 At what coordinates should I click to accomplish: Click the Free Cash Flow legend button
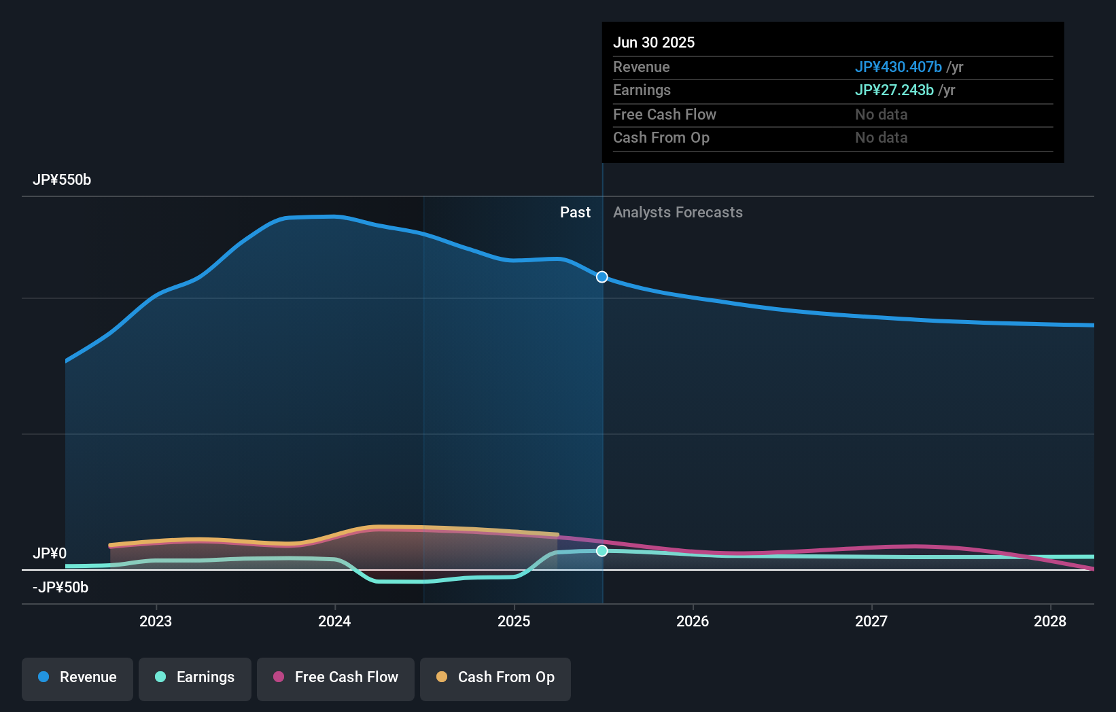pos(335,678)
